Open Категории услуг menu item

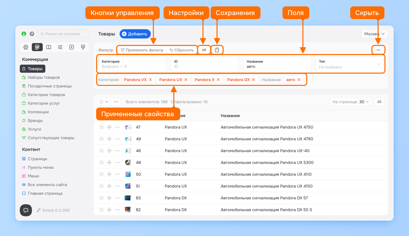tap(41, 103)
